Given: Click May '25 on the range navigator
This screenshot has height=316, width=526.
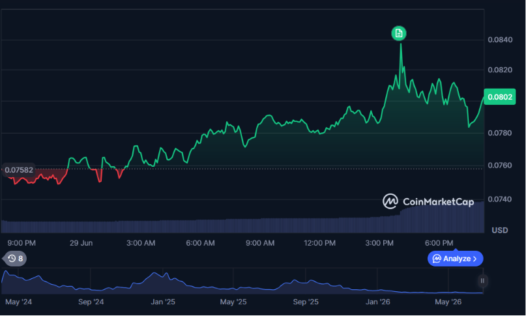Looking at the screenshot, I should click(233, 302).
